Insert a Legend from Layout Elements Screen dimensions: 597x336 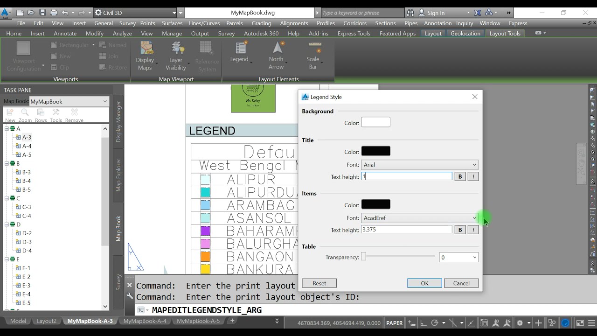tap(239, 52)
